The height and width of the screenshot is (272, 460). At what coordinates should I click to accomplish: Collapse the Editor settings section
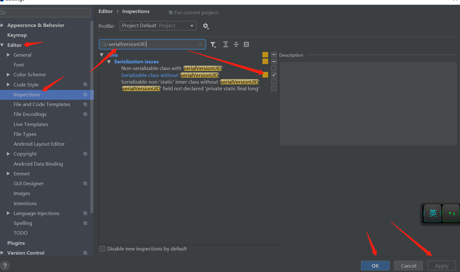2,45
